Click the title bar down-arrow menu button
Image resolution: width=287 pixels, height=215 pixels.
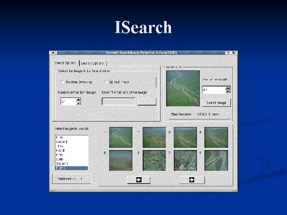coord(234,53)
